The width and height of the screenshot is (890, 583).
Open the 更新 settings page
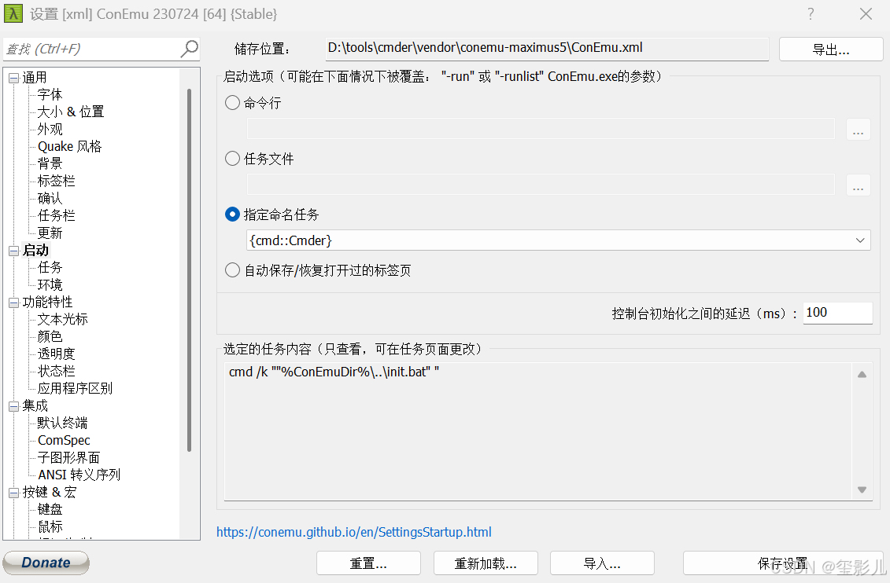coord(50,233)
